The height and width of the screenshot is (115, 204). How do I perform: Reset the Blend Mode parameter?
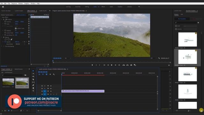29,44
